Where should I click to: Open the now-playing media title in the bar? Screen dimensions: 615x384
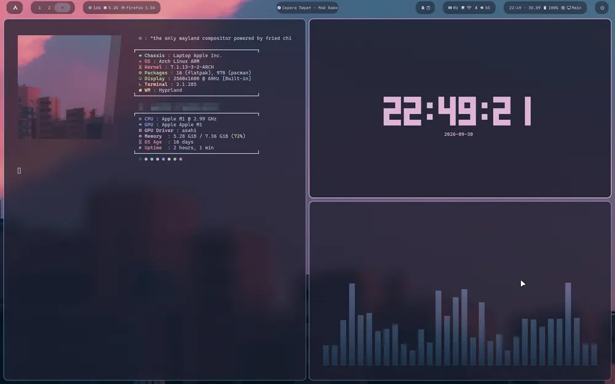point(307,8)
